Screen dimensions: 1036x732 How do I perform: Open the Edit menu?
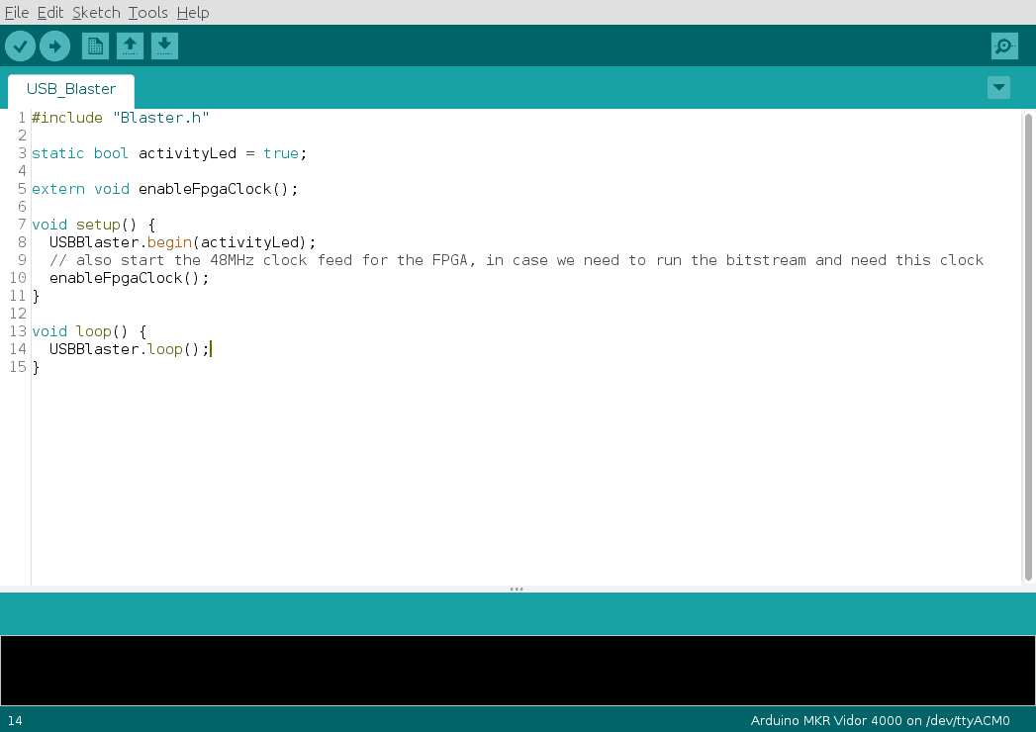(50, 13)
